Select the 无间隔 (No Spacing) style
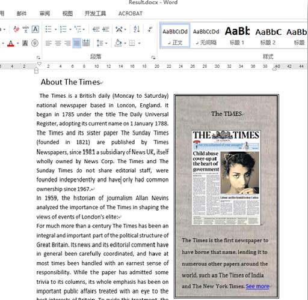The height and width of the screenshot is (300, 308). (206, 35)
